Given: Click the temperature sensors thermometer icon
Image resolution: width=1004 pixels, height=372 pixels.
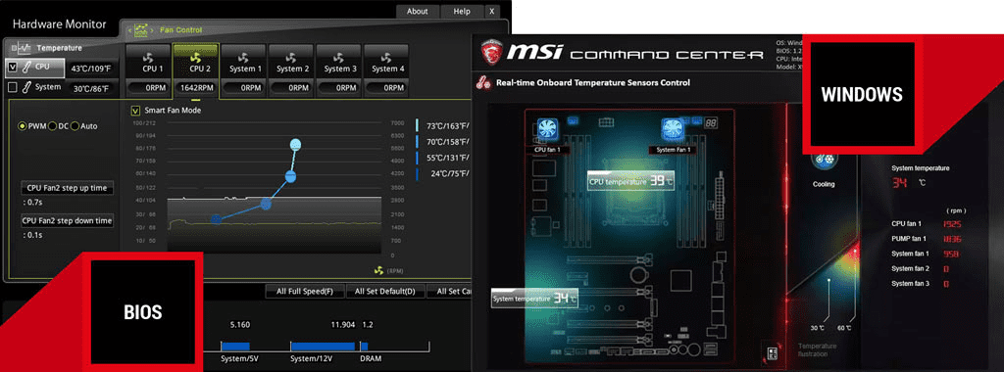Looking at the screenshot, I should pyautogui.click(x=484, y=82).
